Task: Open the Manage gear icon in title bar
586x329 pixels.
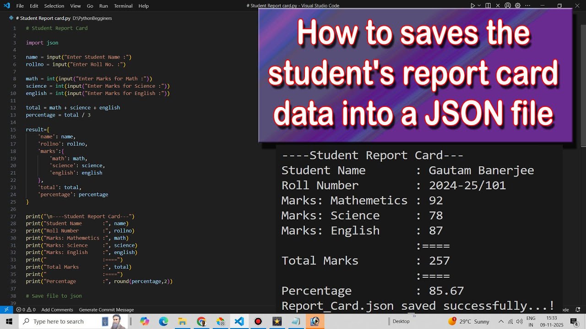Action: [x=518, y=6]
